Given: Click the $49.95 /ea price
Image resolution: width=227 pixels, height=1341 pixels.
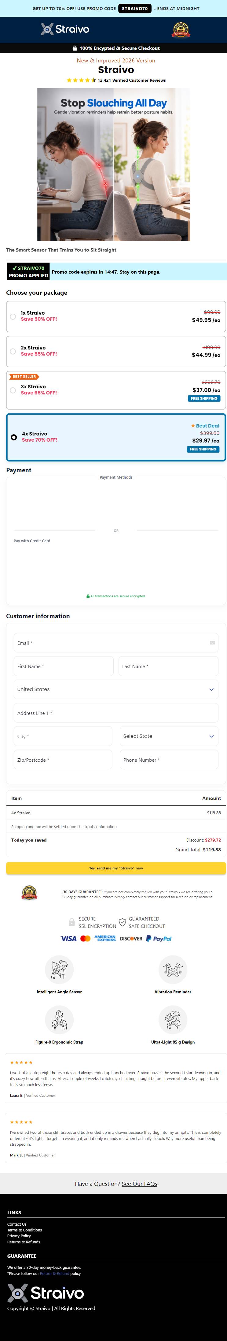Looking at the screenshot, I should click(x=206, y=319).
